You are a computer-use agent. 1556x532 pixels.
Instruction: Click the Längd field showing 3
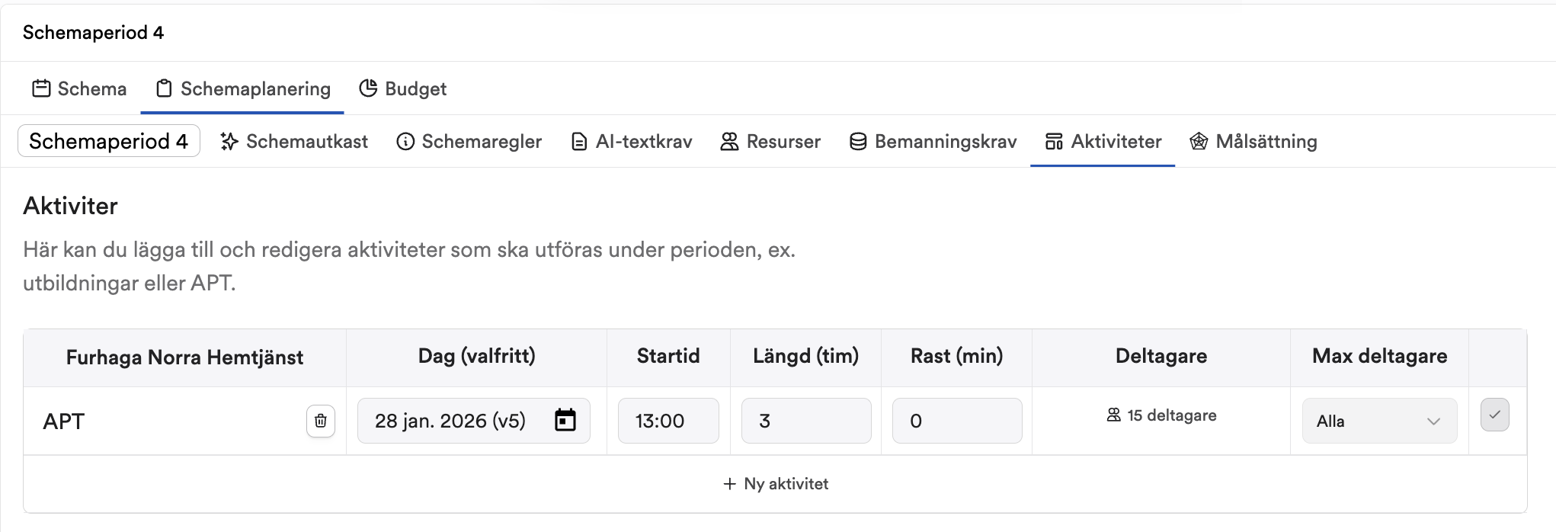(806, 421)
